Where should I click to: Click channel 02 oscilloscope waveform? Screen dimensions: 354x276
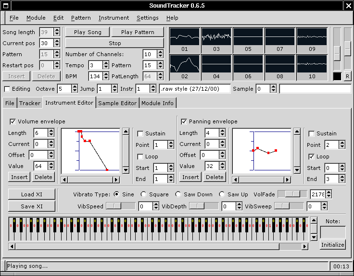tap(185, 63)
